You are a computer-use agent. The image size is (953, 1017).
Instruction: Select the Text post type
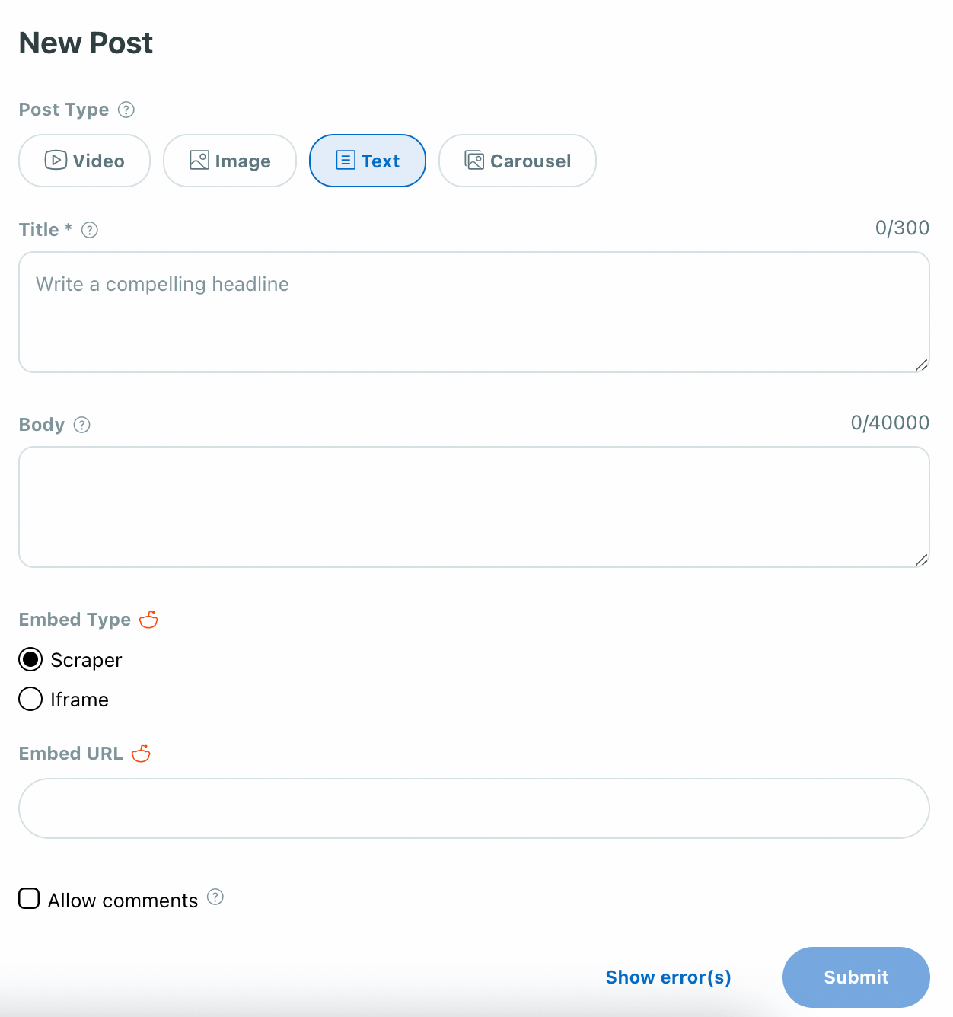pos(368,161)
